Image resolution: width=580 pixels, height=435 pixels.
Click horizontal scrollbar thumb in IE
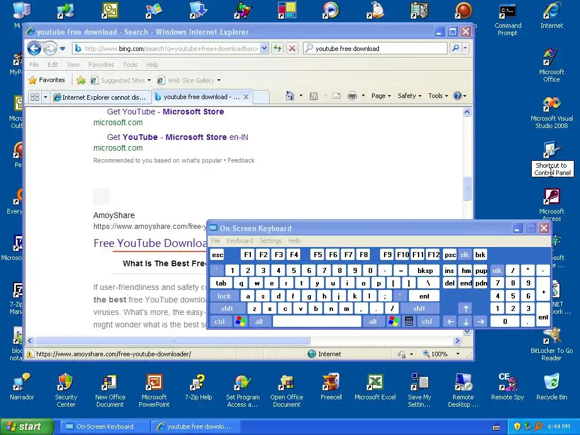click(x=172, y=340)
